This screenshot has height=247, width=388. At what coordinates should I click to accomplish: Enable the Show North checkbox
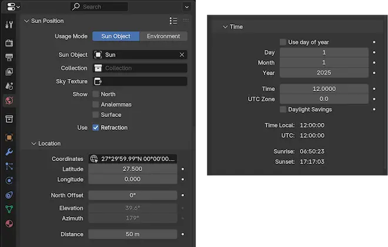point(96,94)
